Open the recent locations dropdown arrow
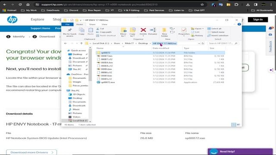Image resolution: width=276 pixels, height=155 pixels. pyautogui.click(x=77, y=43)
